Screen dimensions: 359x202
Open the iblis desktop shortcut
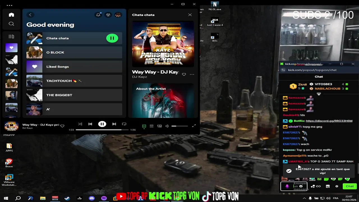pyautogui.click(x=215, y=38)
